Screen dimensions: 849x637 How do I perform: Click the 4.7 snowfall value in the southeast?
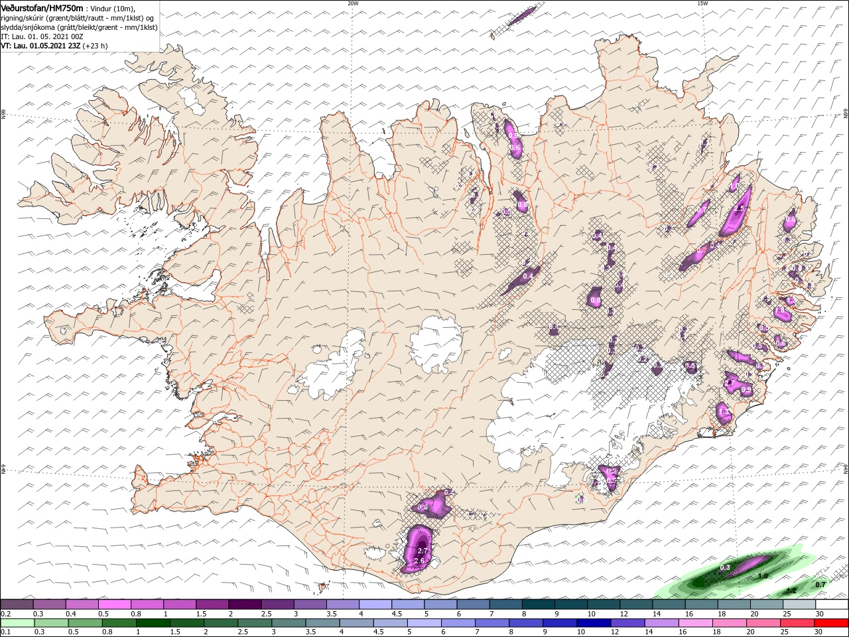pyautogui.click(x=729, y=382)
